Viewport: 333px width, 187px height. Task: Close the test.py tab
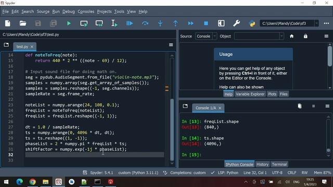click(x=32, y=47)
